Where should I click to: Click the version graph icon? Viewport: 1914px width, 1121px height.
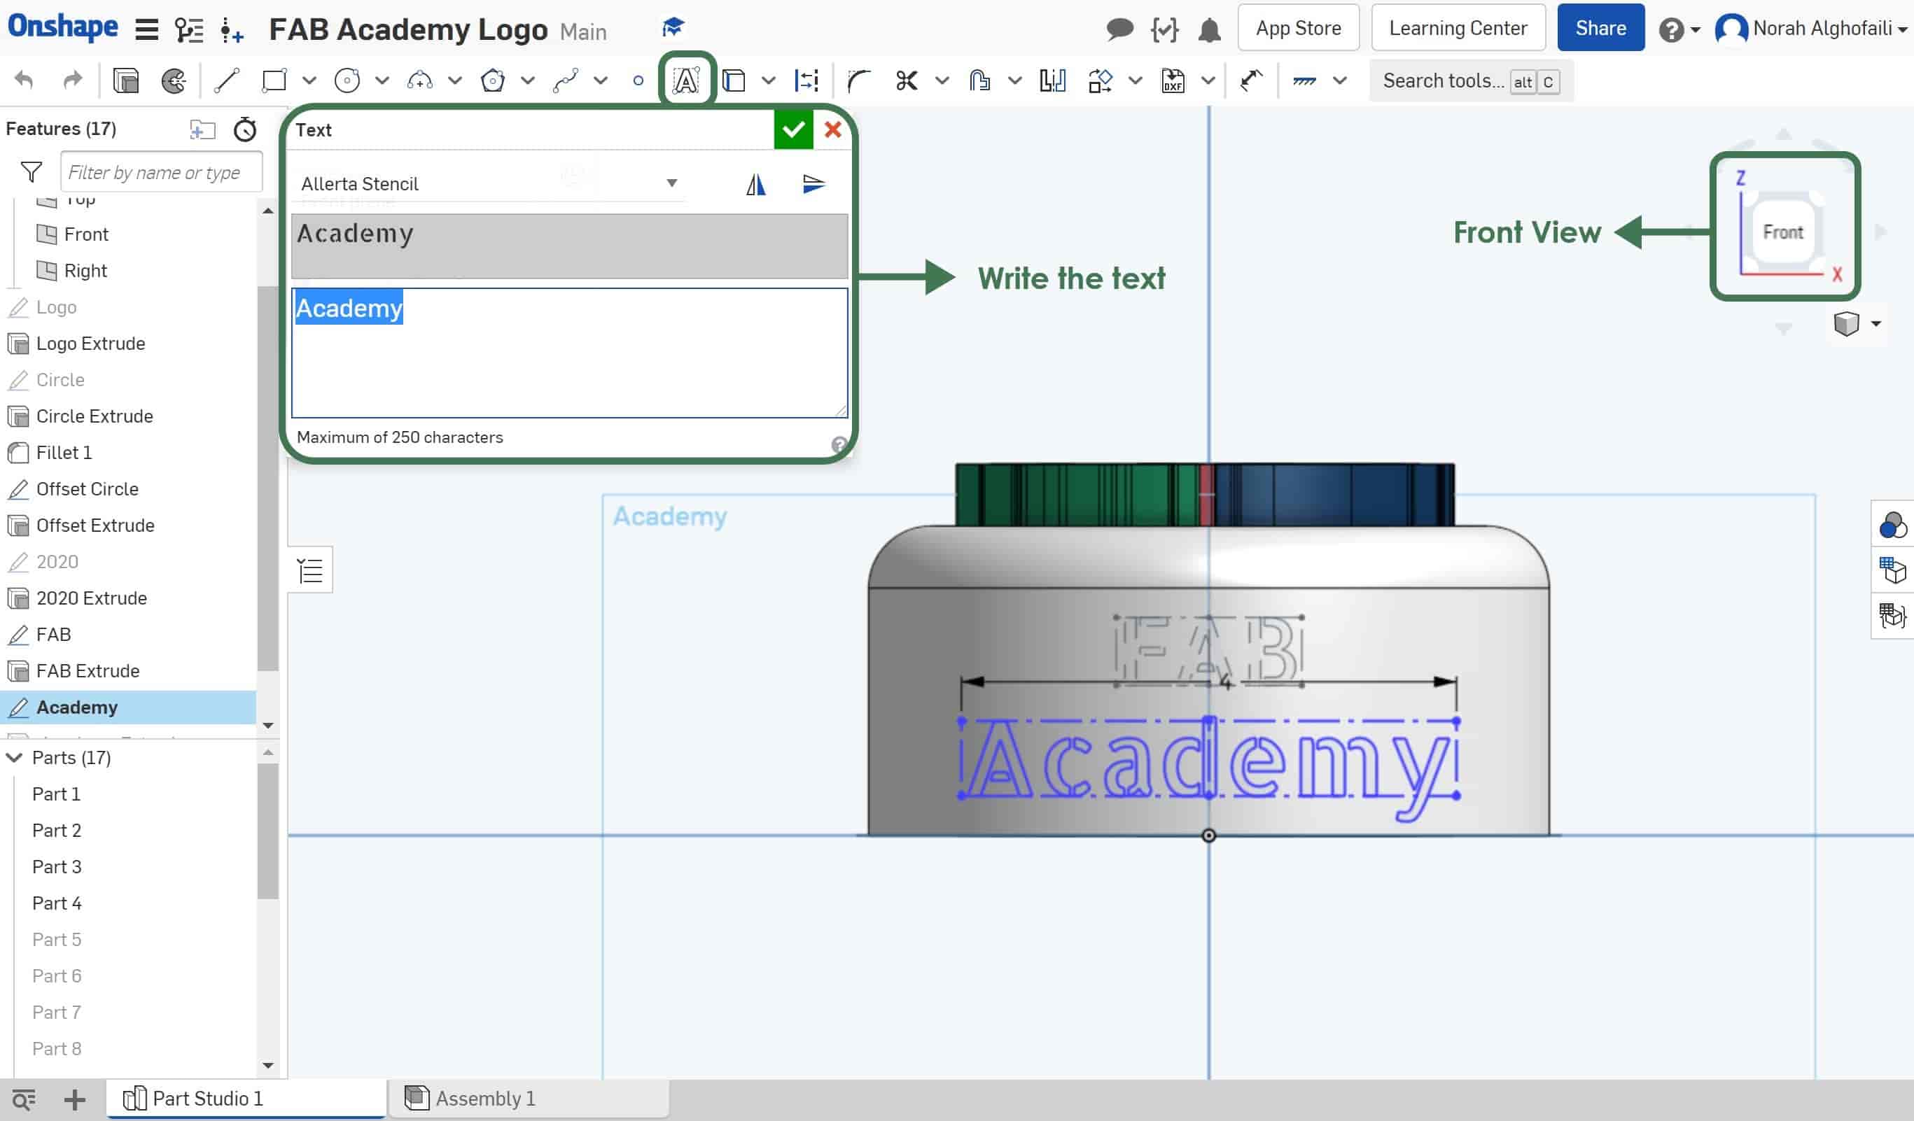pos(189,29)
